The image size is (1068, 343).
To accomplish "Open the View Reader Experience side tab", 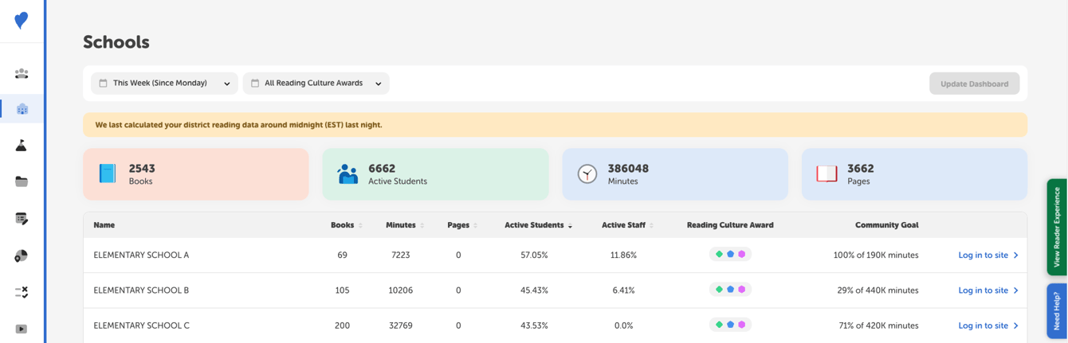I will (x=1057, y=227).
